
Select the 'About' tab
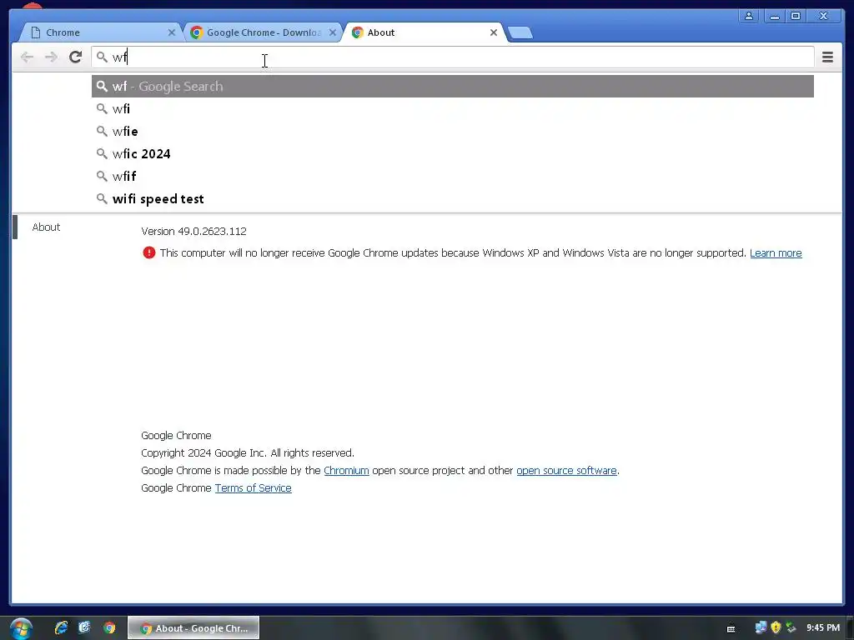tap(424, 32)
